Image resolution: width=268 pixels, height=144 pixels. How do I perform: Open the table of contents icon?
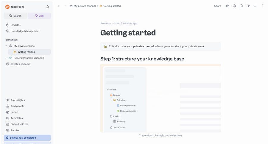tap(255, 6)
